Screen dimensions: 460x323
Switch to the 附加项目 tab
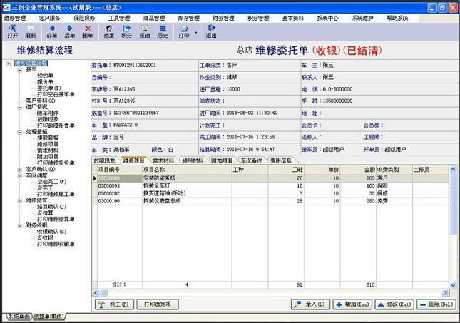[222, 160]
